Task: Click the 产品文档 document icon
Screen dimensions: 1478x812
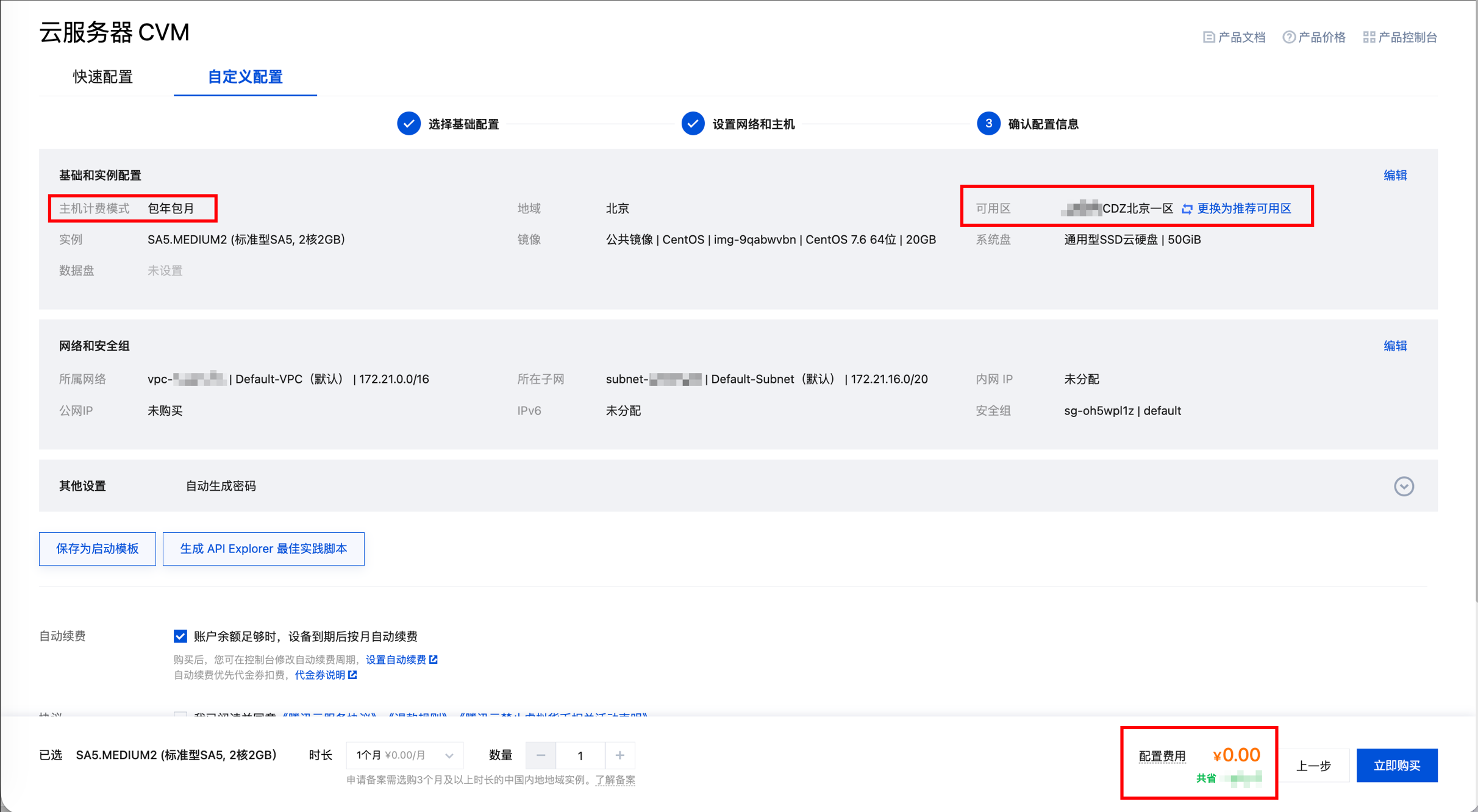Action: (x=1208, y=37)
